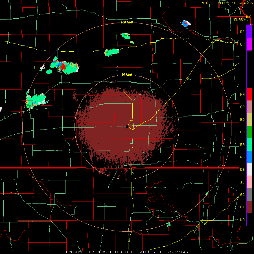Screen dimensions: 254x254
Task: Click the BI brown legend block
Action: 249,207
